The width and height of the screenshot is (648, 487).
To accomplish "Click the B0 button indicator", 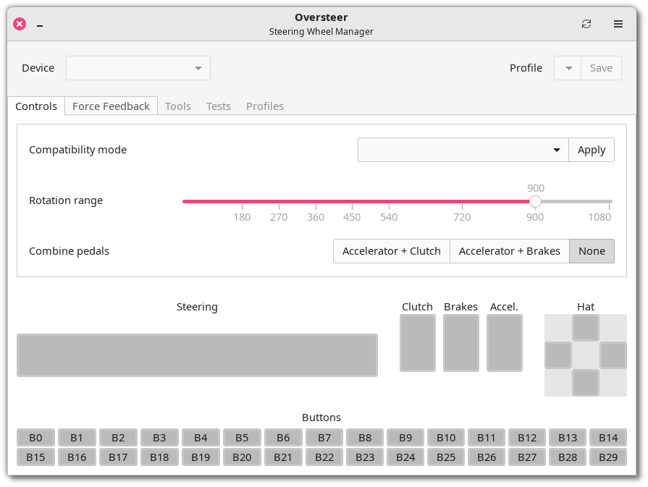I will [35, 438].
